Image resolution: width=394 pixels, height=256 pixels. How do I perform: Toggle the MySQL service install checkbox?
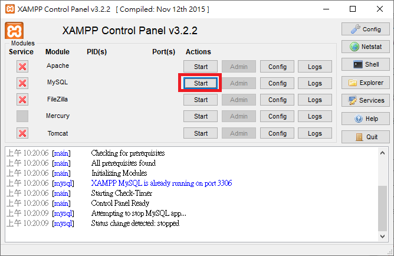coord(22,83)
